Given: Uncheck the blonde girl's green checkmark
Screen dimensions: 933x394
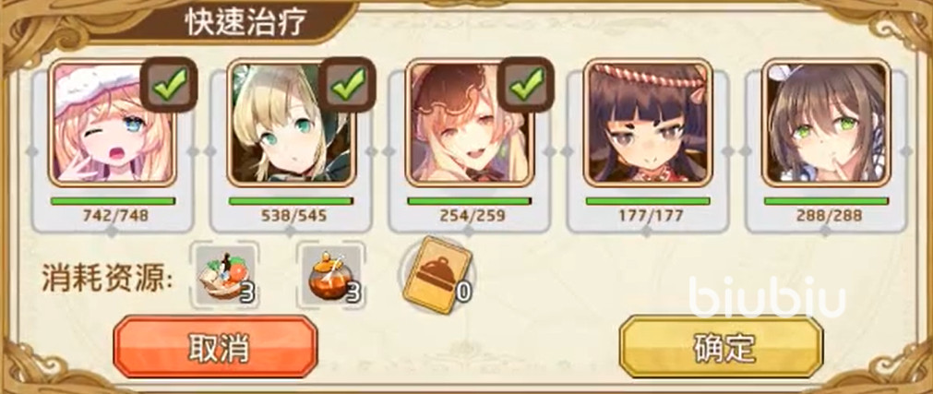Looking at the screenshot, I should pos(348,84).
